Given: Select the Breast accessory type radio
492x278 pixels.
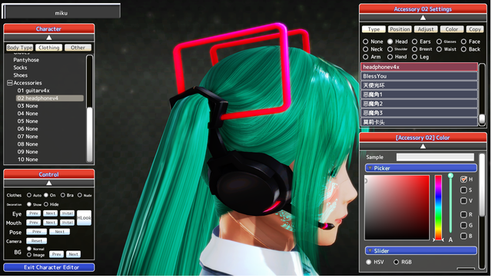Looking at the screenshot, I should tap(414, 49).
